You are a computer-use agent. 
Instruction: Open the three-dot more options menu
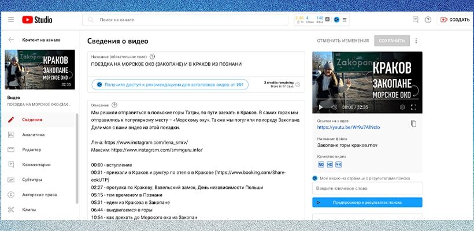[x=416, y=41]
